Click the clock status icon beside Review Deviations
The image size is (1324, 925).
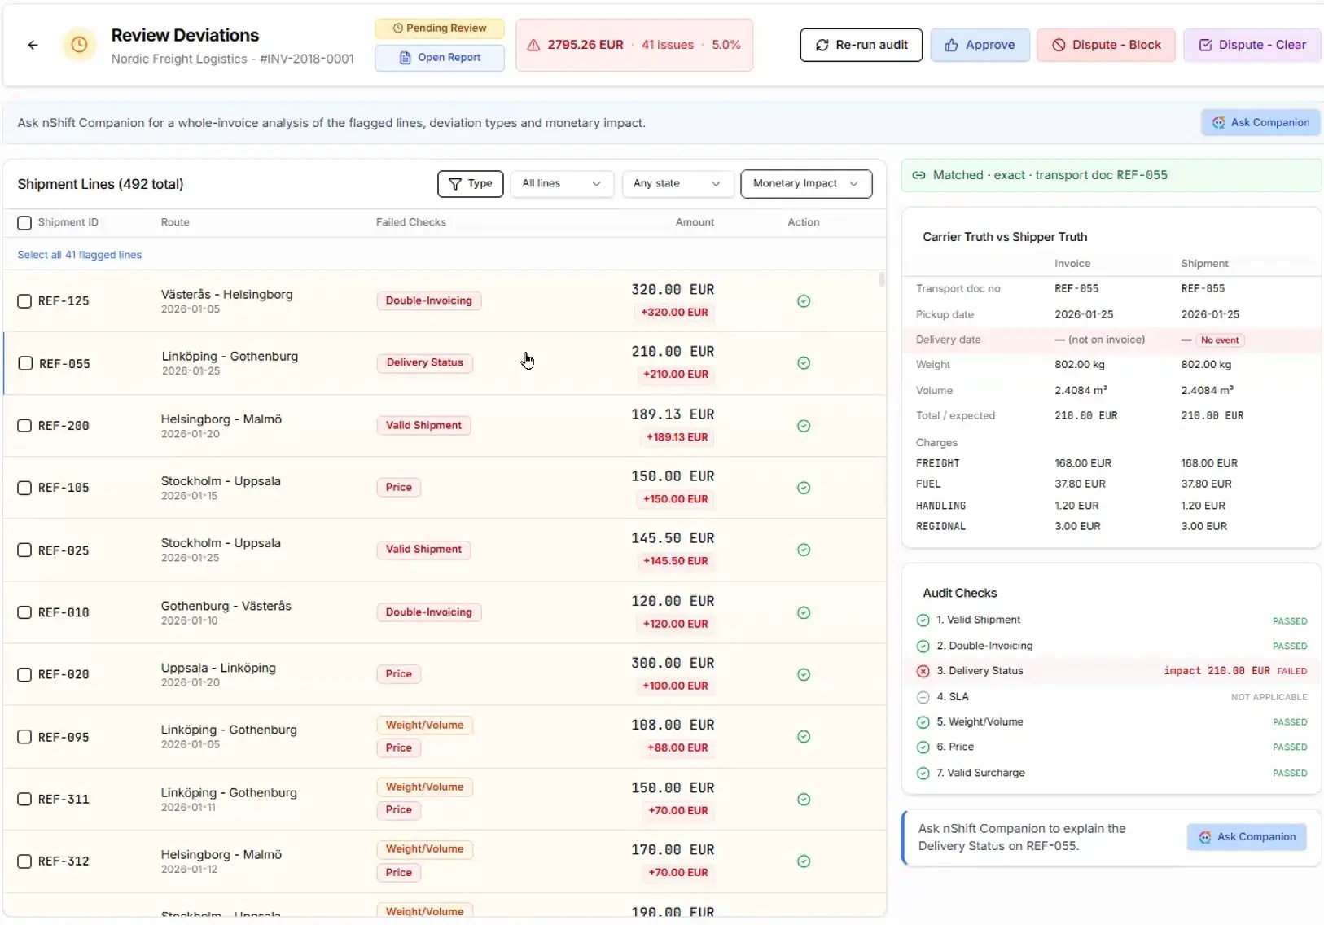point(79,45)
